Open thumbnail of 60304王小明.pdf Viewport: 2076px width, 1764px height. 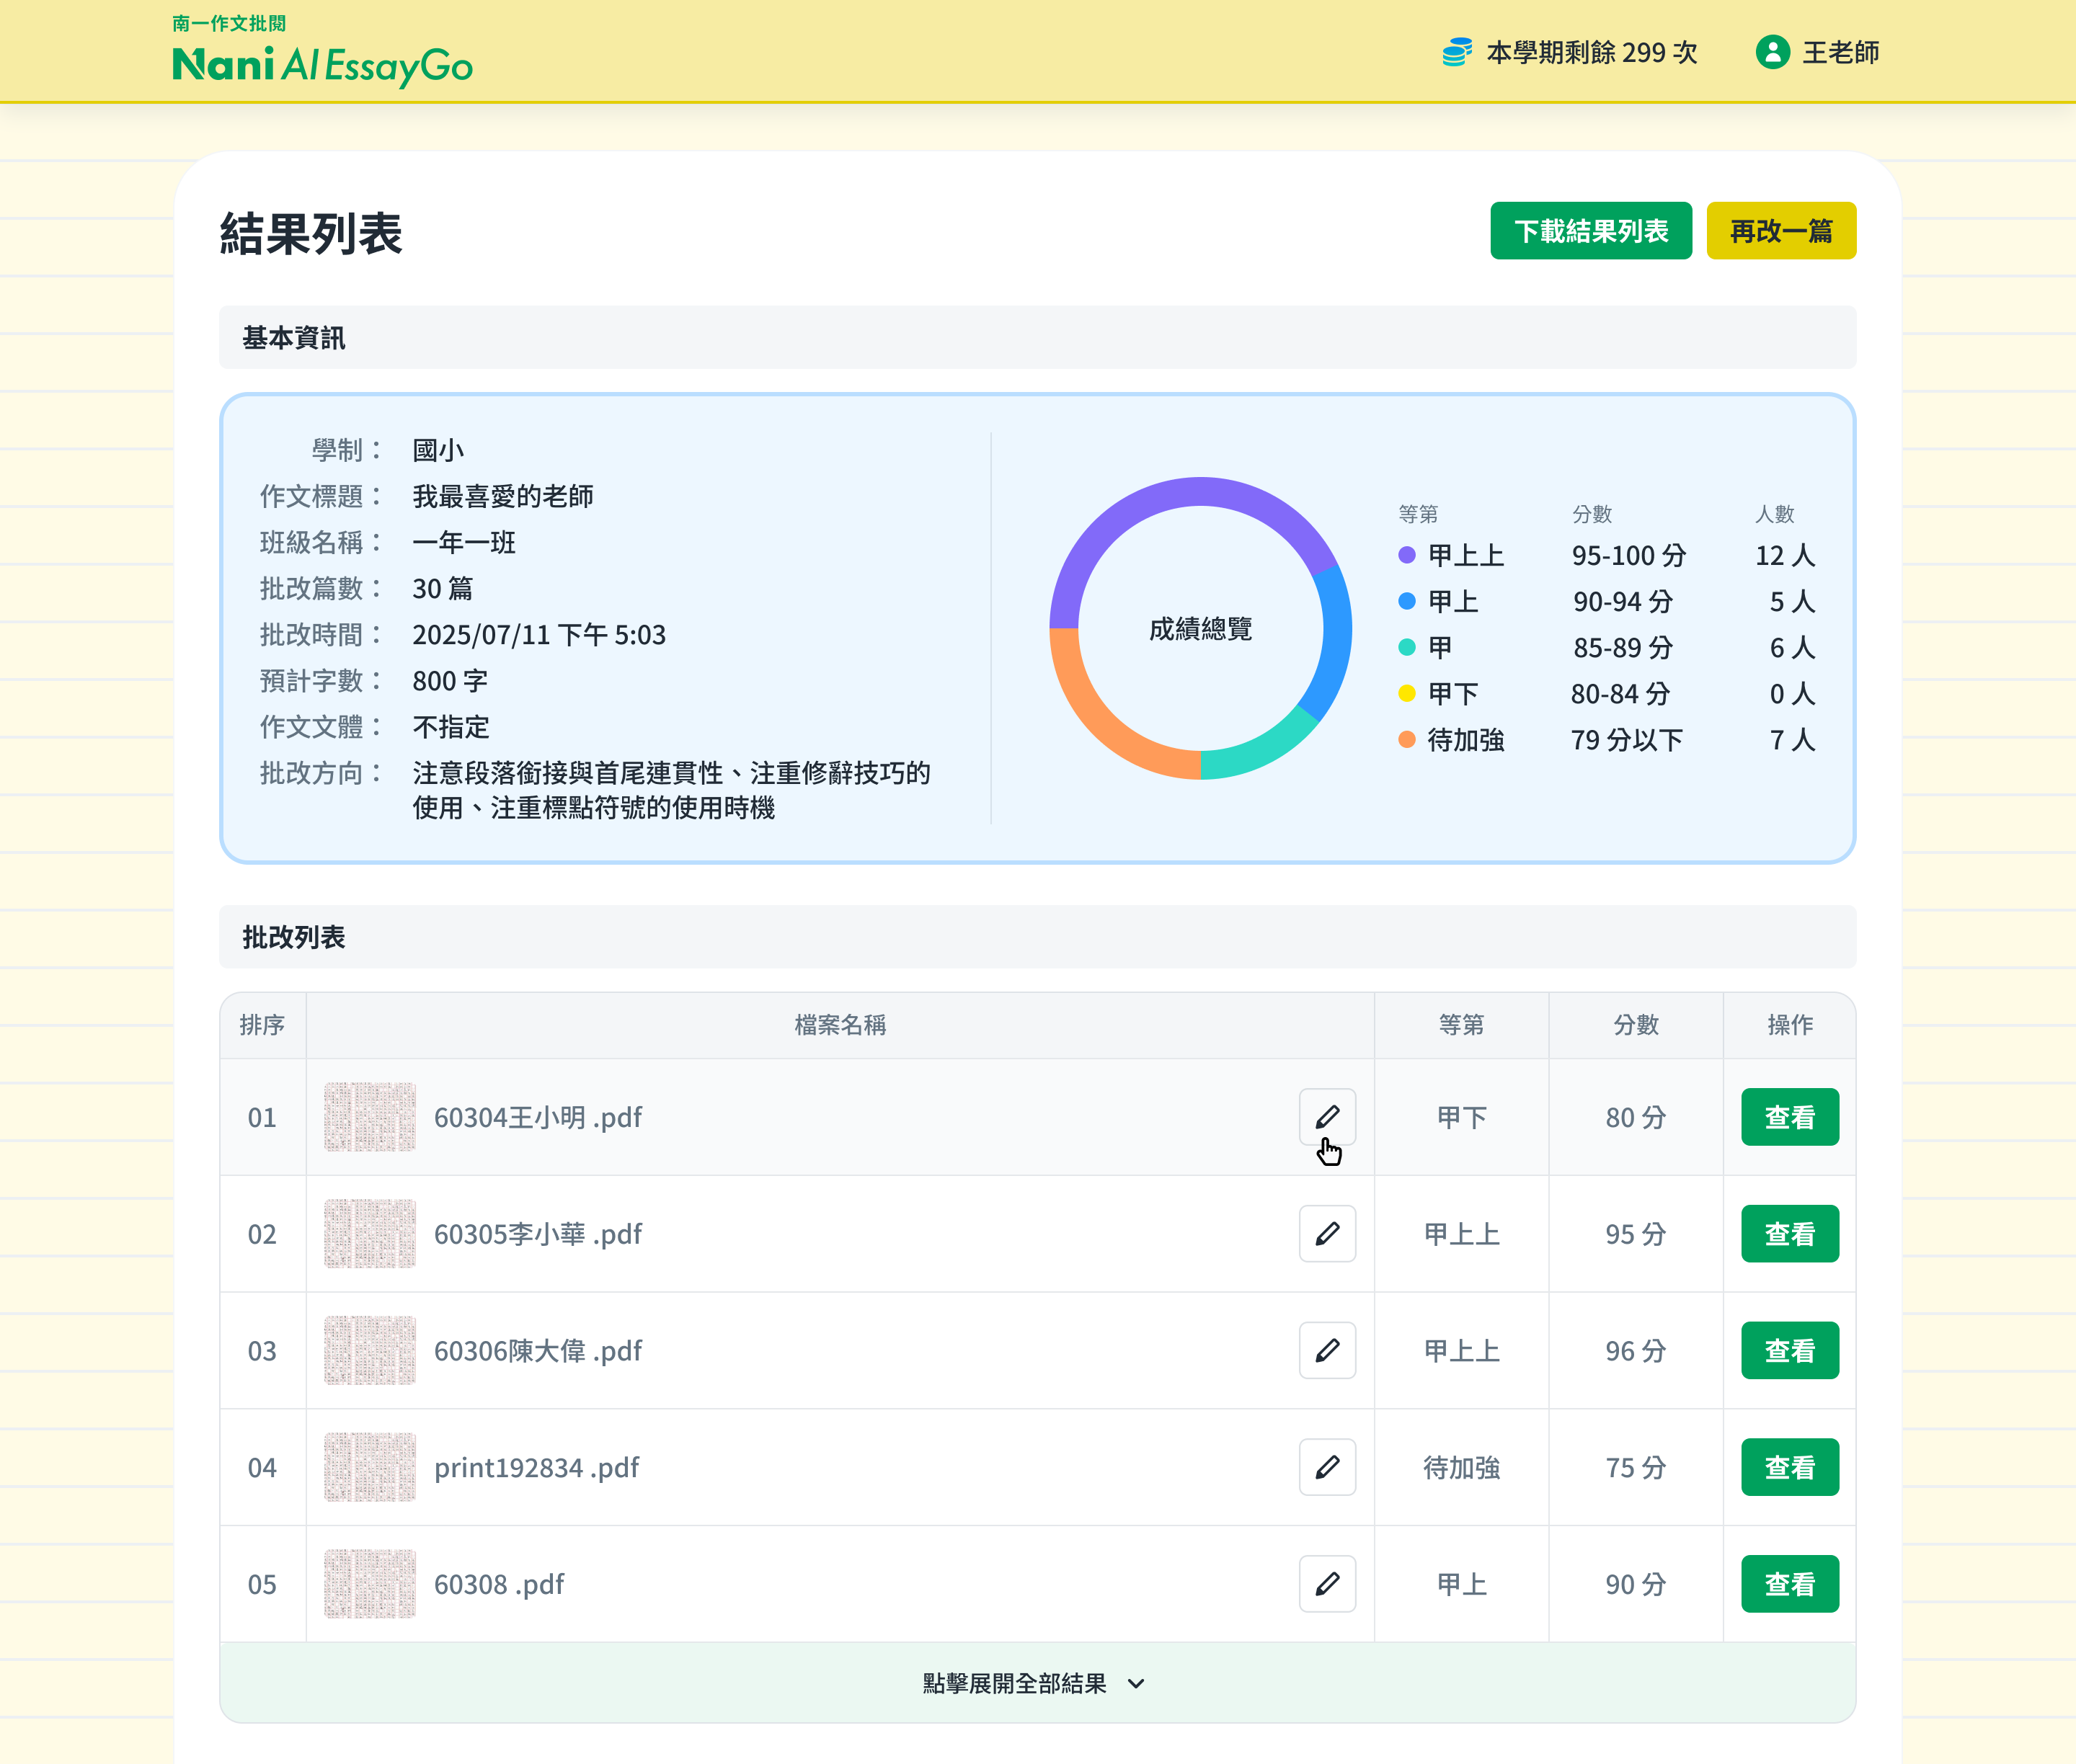[x=369, y=1117]
